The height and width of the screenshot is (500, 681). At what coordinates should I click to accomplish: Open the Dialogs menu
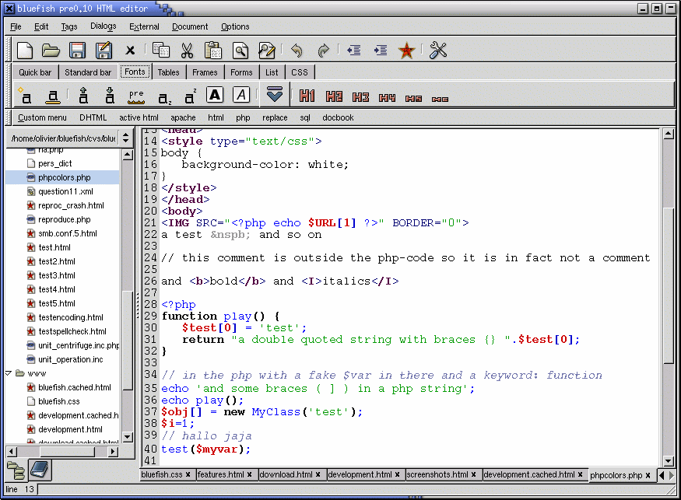click(x=104, y=26)
